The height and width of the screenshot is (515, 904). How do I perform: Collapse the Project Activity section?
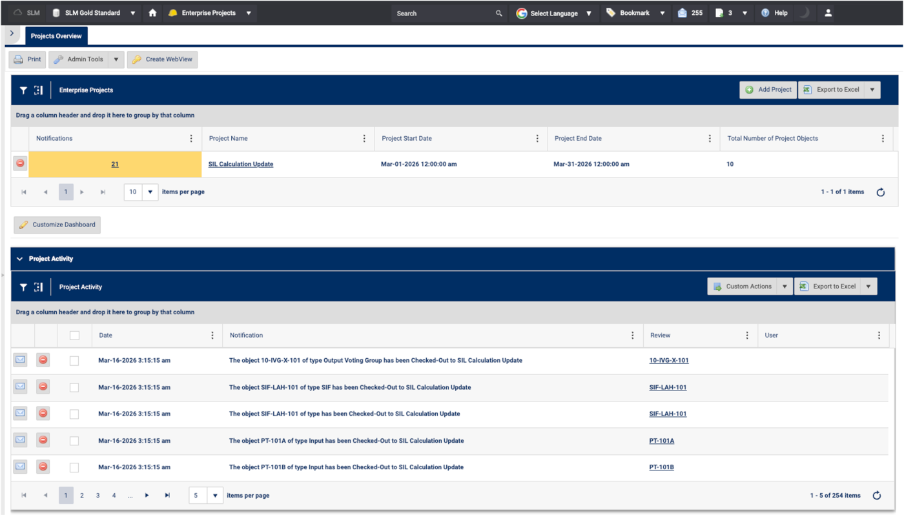19,259
